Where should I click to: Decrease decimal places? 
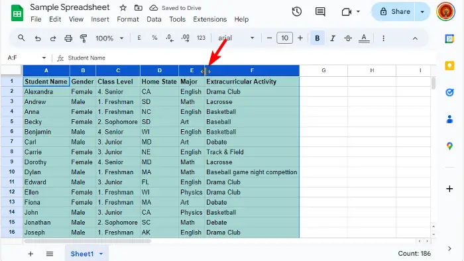(x=170, y=38)
